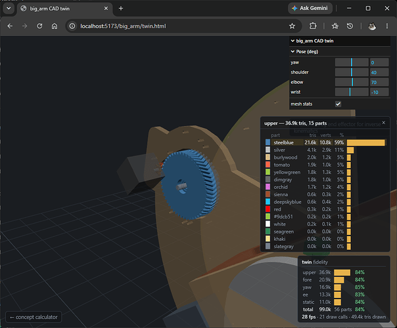Select the khaki part row label
Viewport: 397px width, 328px height.
tap(279, 239)
